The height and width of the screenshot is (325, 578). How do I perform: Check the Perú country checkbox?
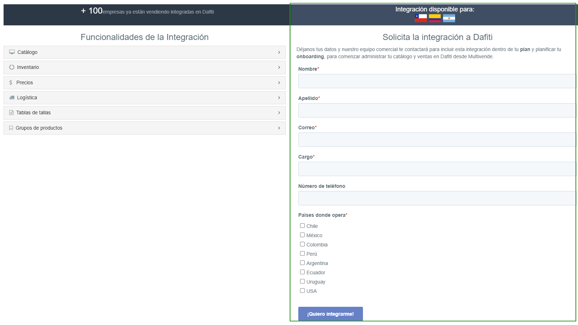302,254
